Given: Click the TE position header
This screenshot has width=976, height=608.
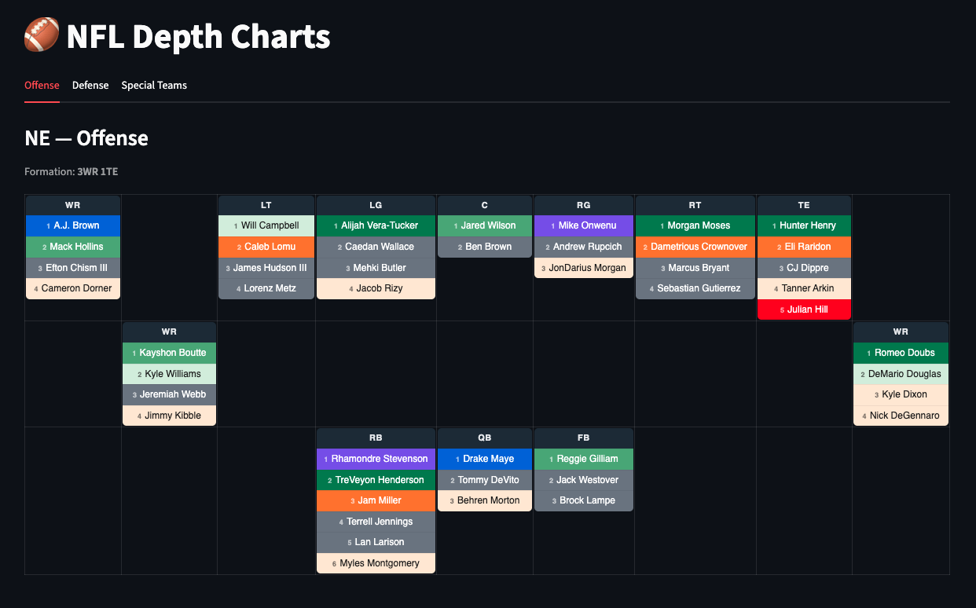Looking at the screenshot, I should click(x=804, y=205).
